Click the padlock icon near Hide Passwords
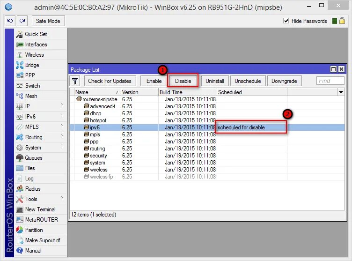Image resolution: width=352 pixels, height=261 pixels. coord(342,21)
